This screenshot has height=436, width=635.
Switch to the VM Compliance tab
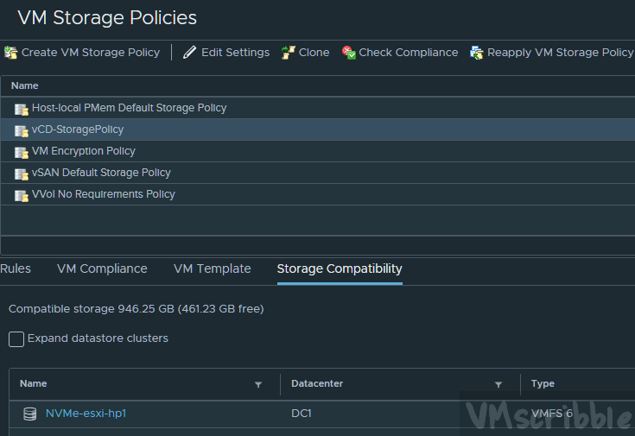pos(102,269)
